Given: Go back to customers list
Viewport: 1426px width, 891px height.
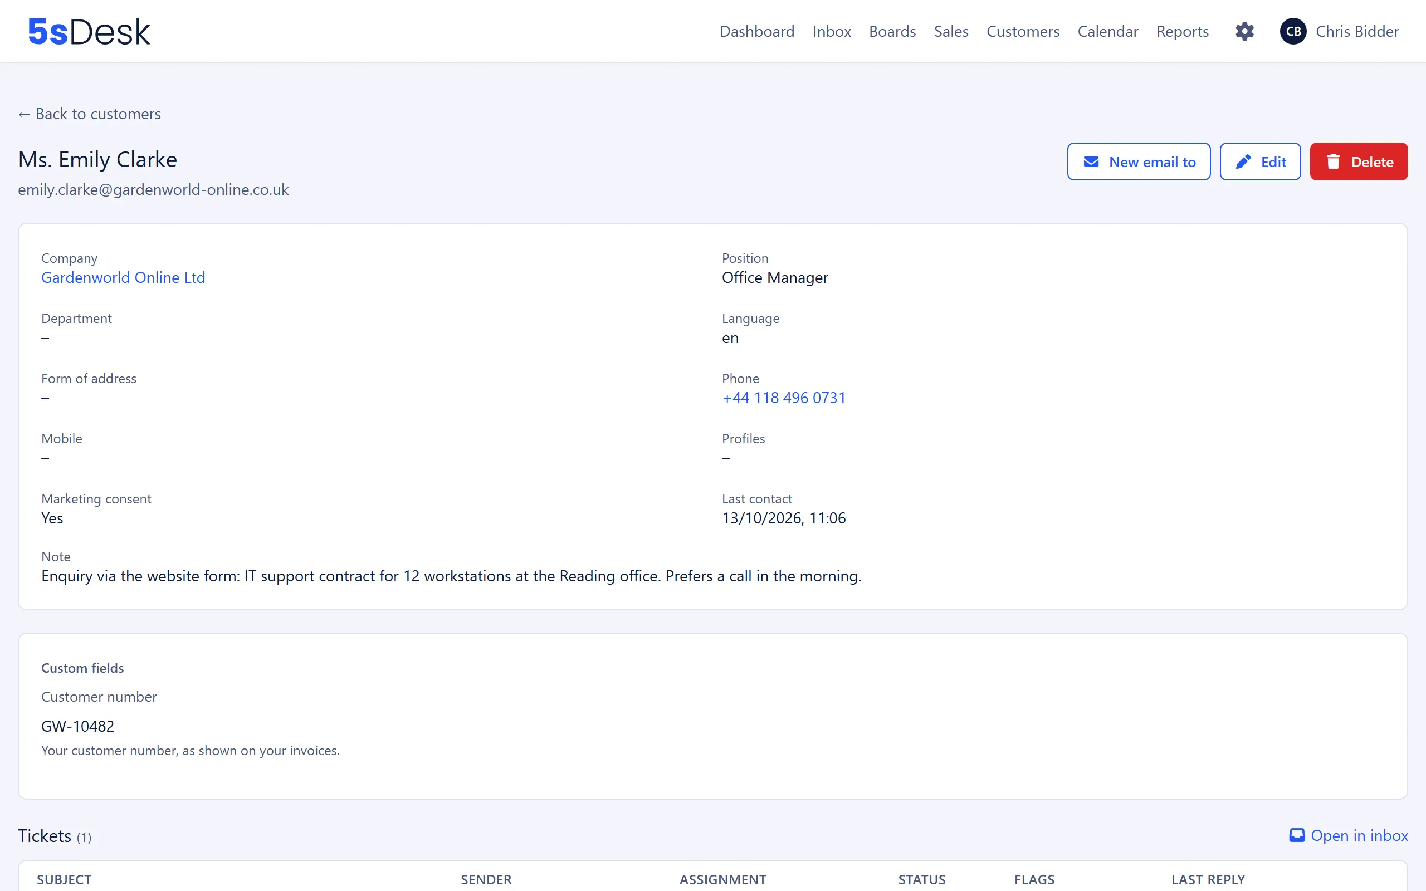Looking at the screenshot, I should [x=90, y=114].
